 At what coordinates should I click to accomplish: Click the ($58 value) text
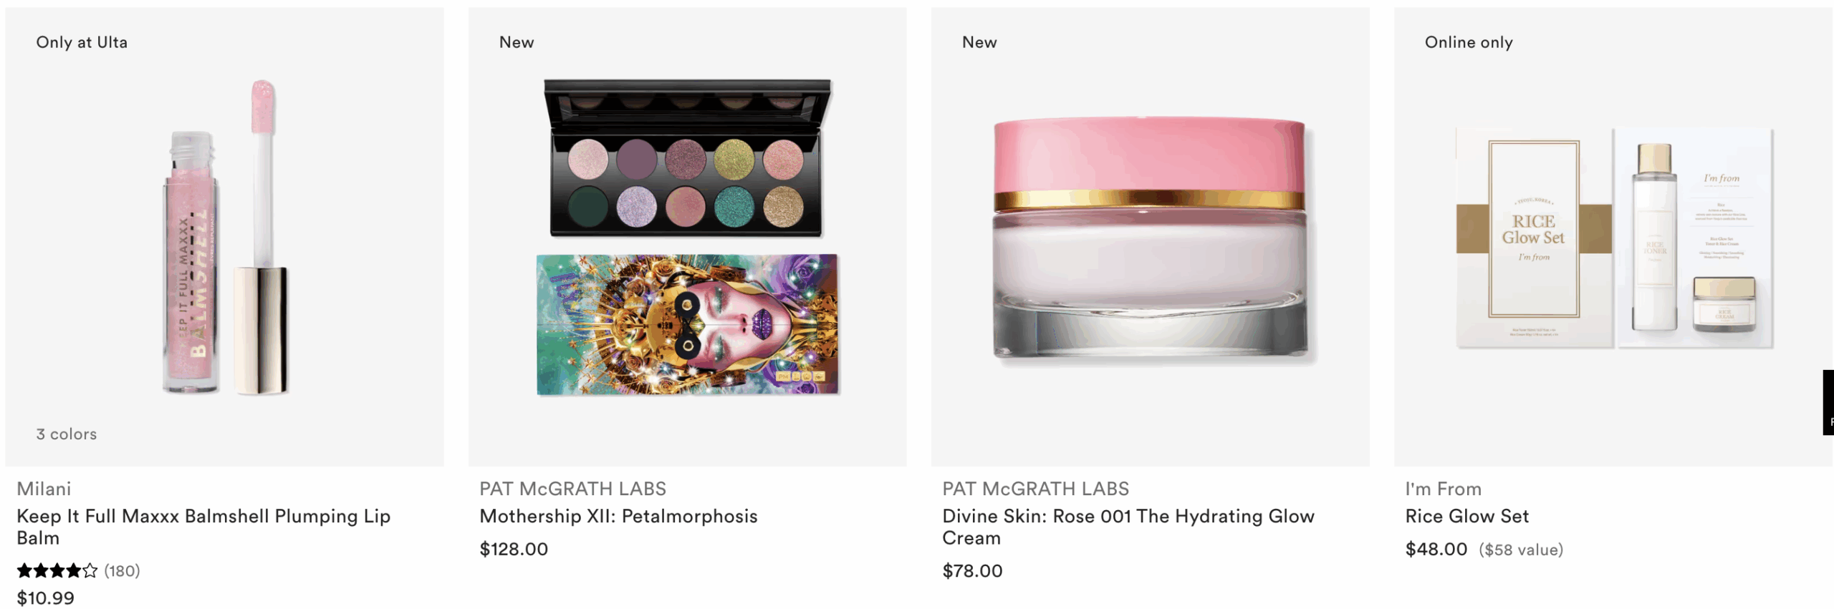[1521, 550]
